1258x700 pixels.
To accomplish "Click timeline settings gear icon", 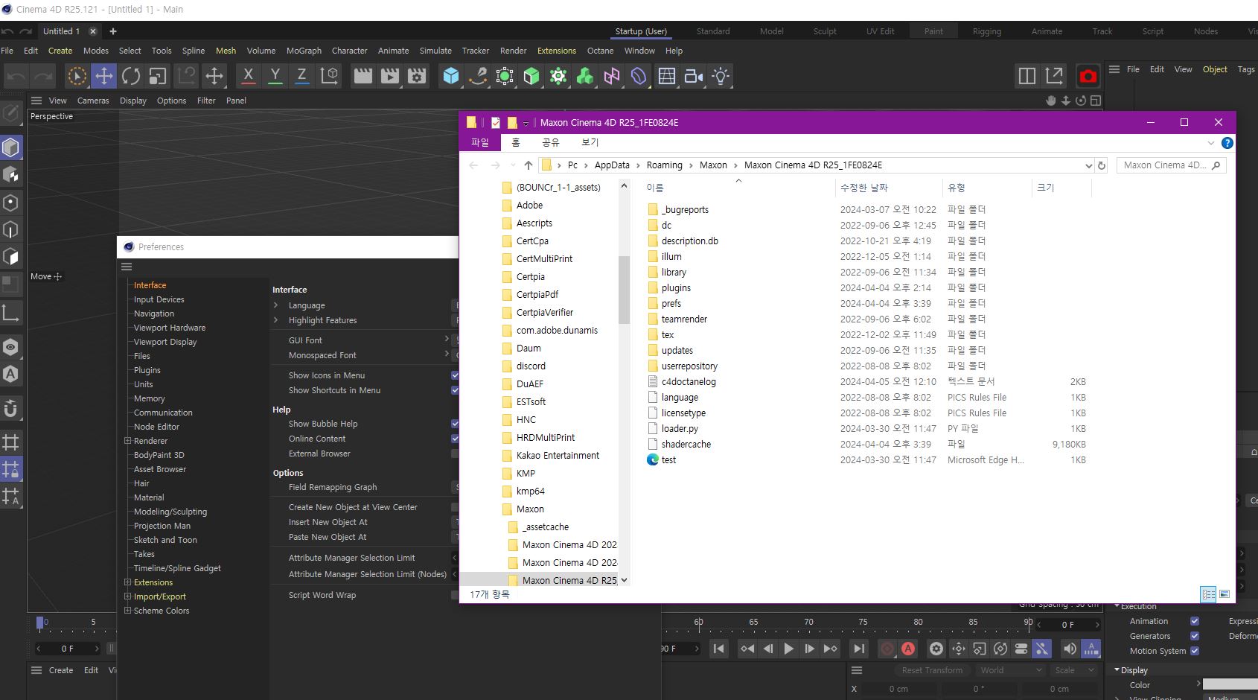I will [936, 649].
